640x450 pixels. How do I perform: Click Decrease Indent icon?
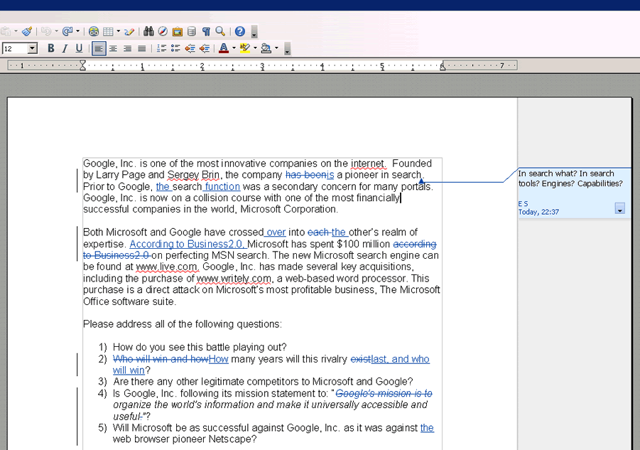pyautogui.click(x=190, y=48)
